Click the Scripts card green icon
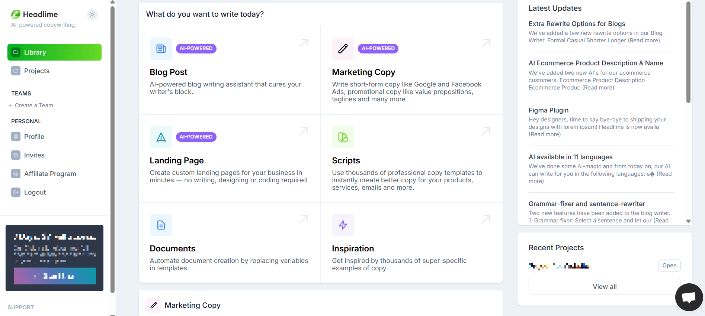This screenshot has height=316, width=705. point(343,137)
